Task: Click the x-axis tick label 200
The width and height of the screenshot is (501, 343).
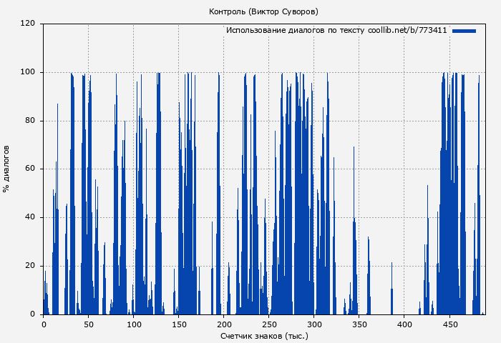Action: 224,324
